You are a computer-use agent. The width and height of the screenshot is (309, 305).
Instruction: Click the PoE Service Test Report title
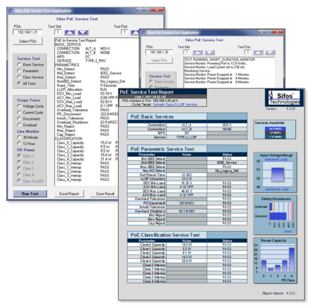coord(146,92)
